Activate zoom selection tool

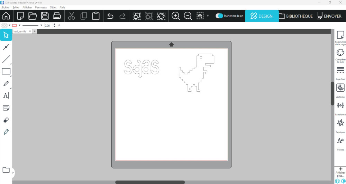click(x=200, y=16)
